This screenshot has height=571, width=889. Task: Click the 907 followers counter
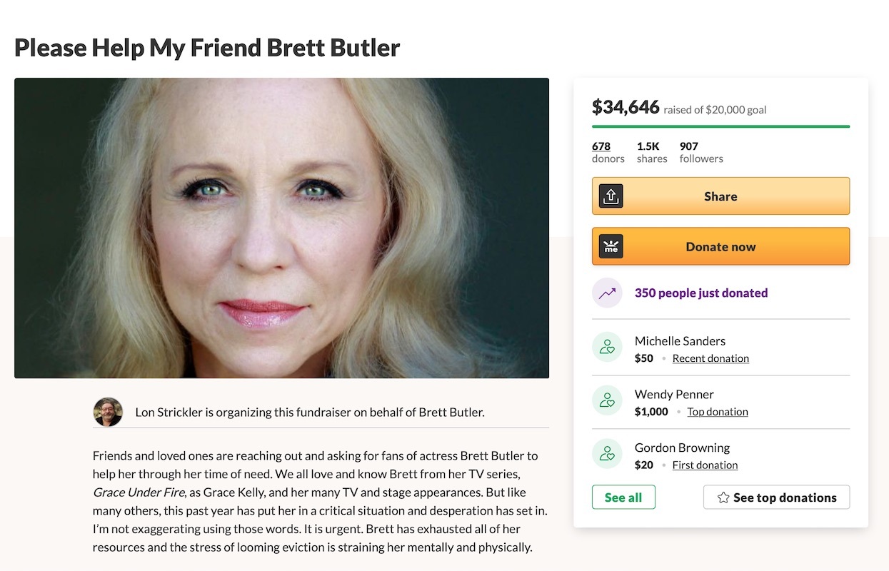pos(700,151)
